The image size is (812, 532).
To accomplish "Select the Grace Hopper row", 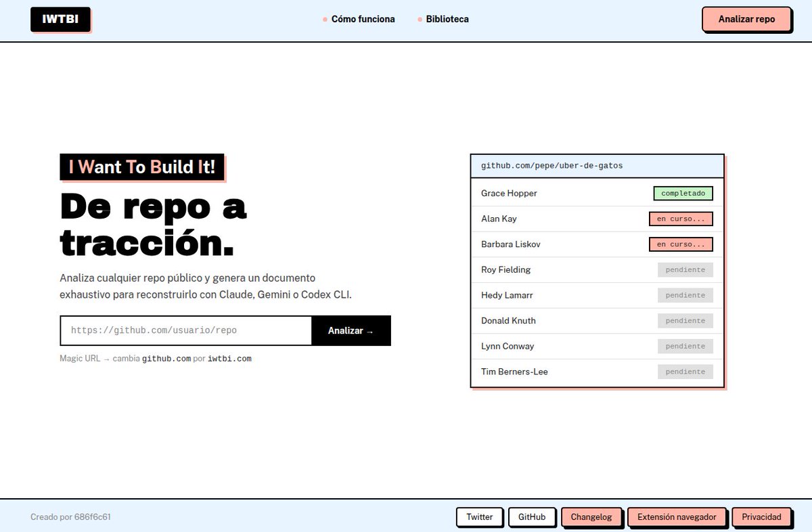I will (x=597, y=194).
